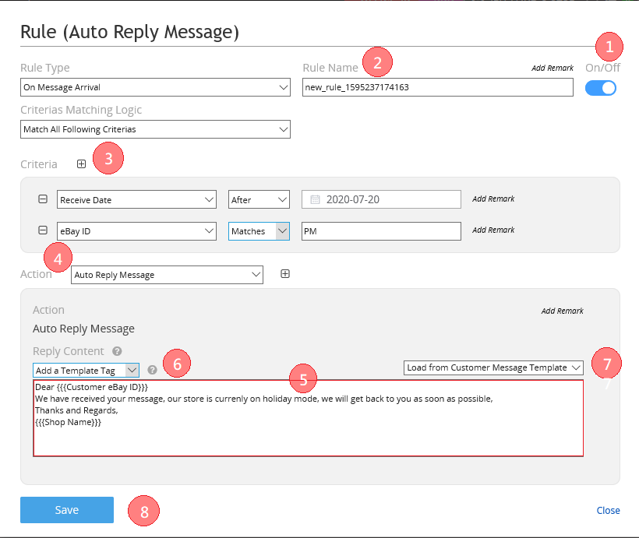Open the Rule Type dropdown
The image size is (639, 538).
tap(156, 88)
